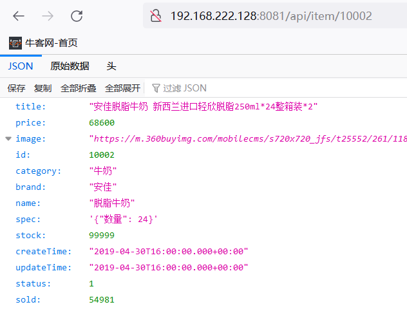Click the 保存 button
This screenshot has width=407, height=318.
point(16,88)
